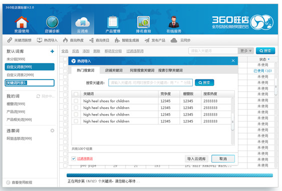Click the 添加 link
Image resolution: width=282 pixels, height=191 pixels.
[x=86, y=51]
